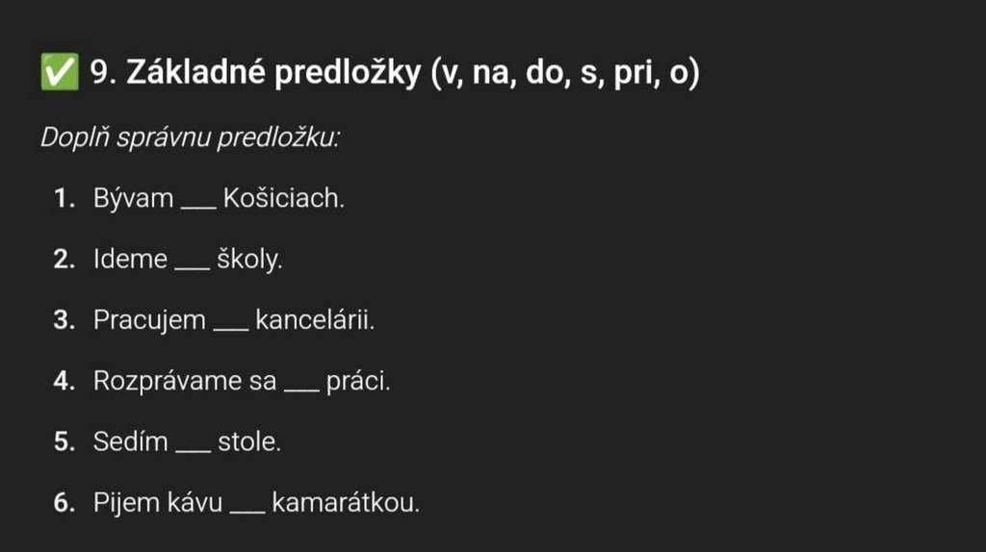Click the instruction 'Doplň správnu predložku'
The width and height of the screenshot is (986, 552).
click(190, 138)
